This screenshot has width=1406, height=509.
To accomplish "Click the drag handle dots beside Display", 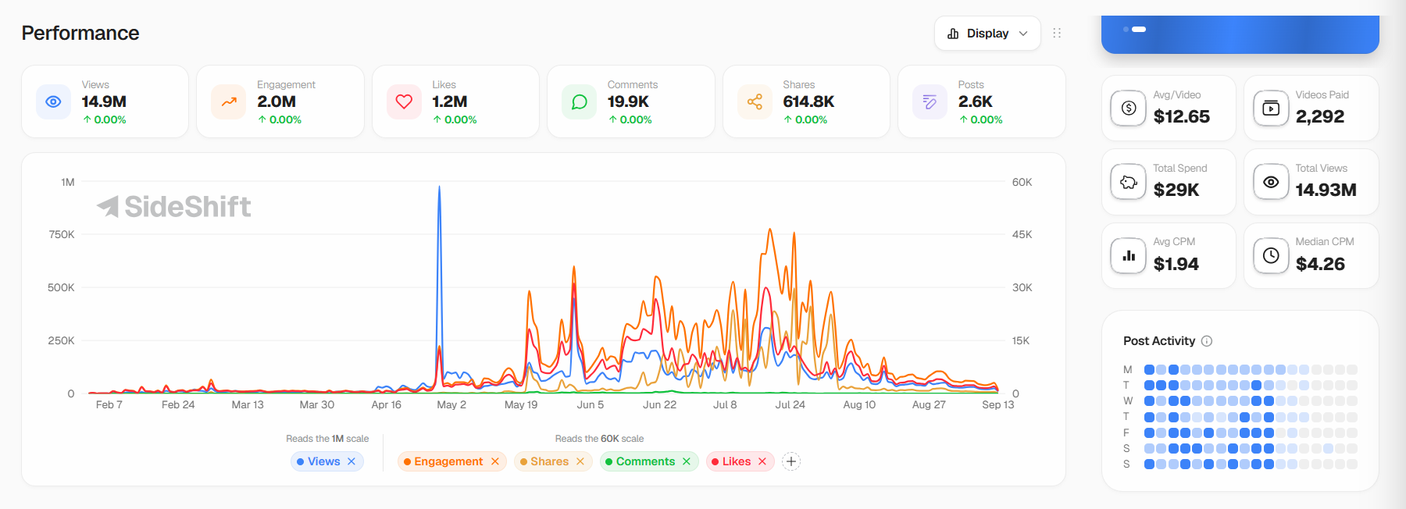I will 1057,33.
